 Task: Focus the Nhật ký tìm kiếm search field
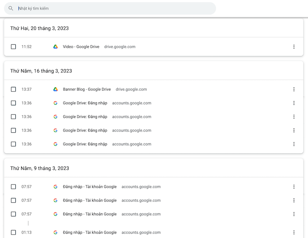[115, 8]
